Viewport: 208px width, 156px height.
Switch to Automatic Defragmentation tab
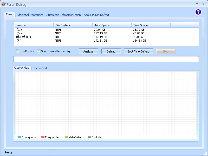[63, 15]
